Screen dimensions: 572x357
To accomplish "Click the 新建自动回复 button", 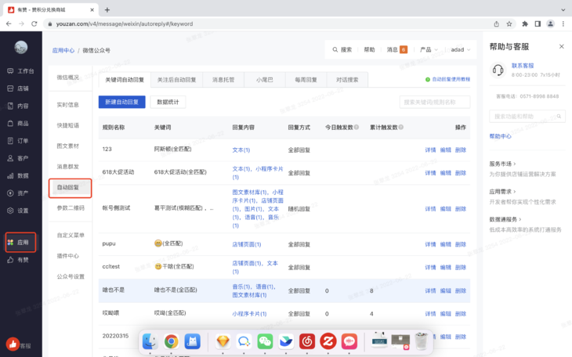I will [x=122, y=102].
